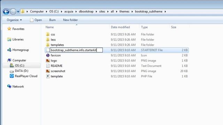Open the recent locations dropdown arrow
This screenshot has width=223, height=125.
(x=18, y=11)
